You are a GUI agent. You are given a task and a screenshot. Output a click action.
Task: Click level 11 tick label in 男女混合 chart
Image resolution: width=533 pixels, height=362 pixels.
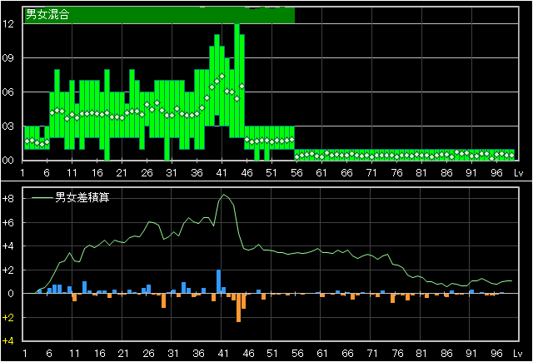click(x=72, y=173)
